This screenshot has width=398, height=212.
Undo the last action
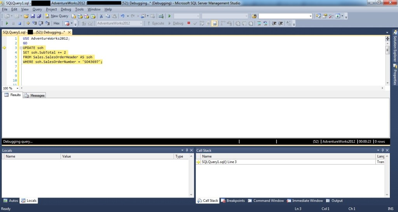[x=122, y=16]
